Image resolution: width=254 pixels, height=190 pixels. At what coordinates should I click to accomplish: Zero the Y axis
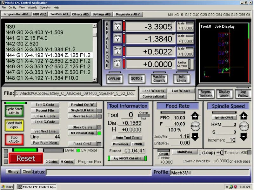click(117, 38)
